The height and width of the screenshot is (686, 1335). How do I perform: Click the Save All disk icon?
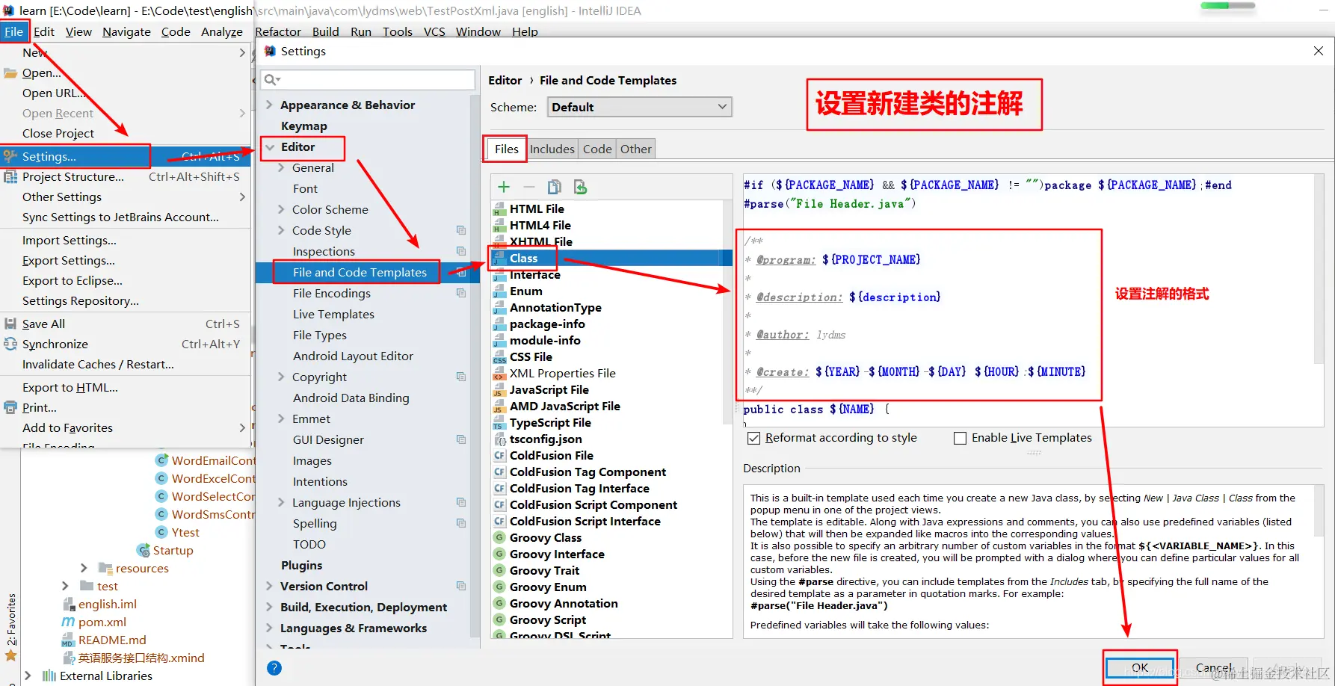(x=10, y=324)
